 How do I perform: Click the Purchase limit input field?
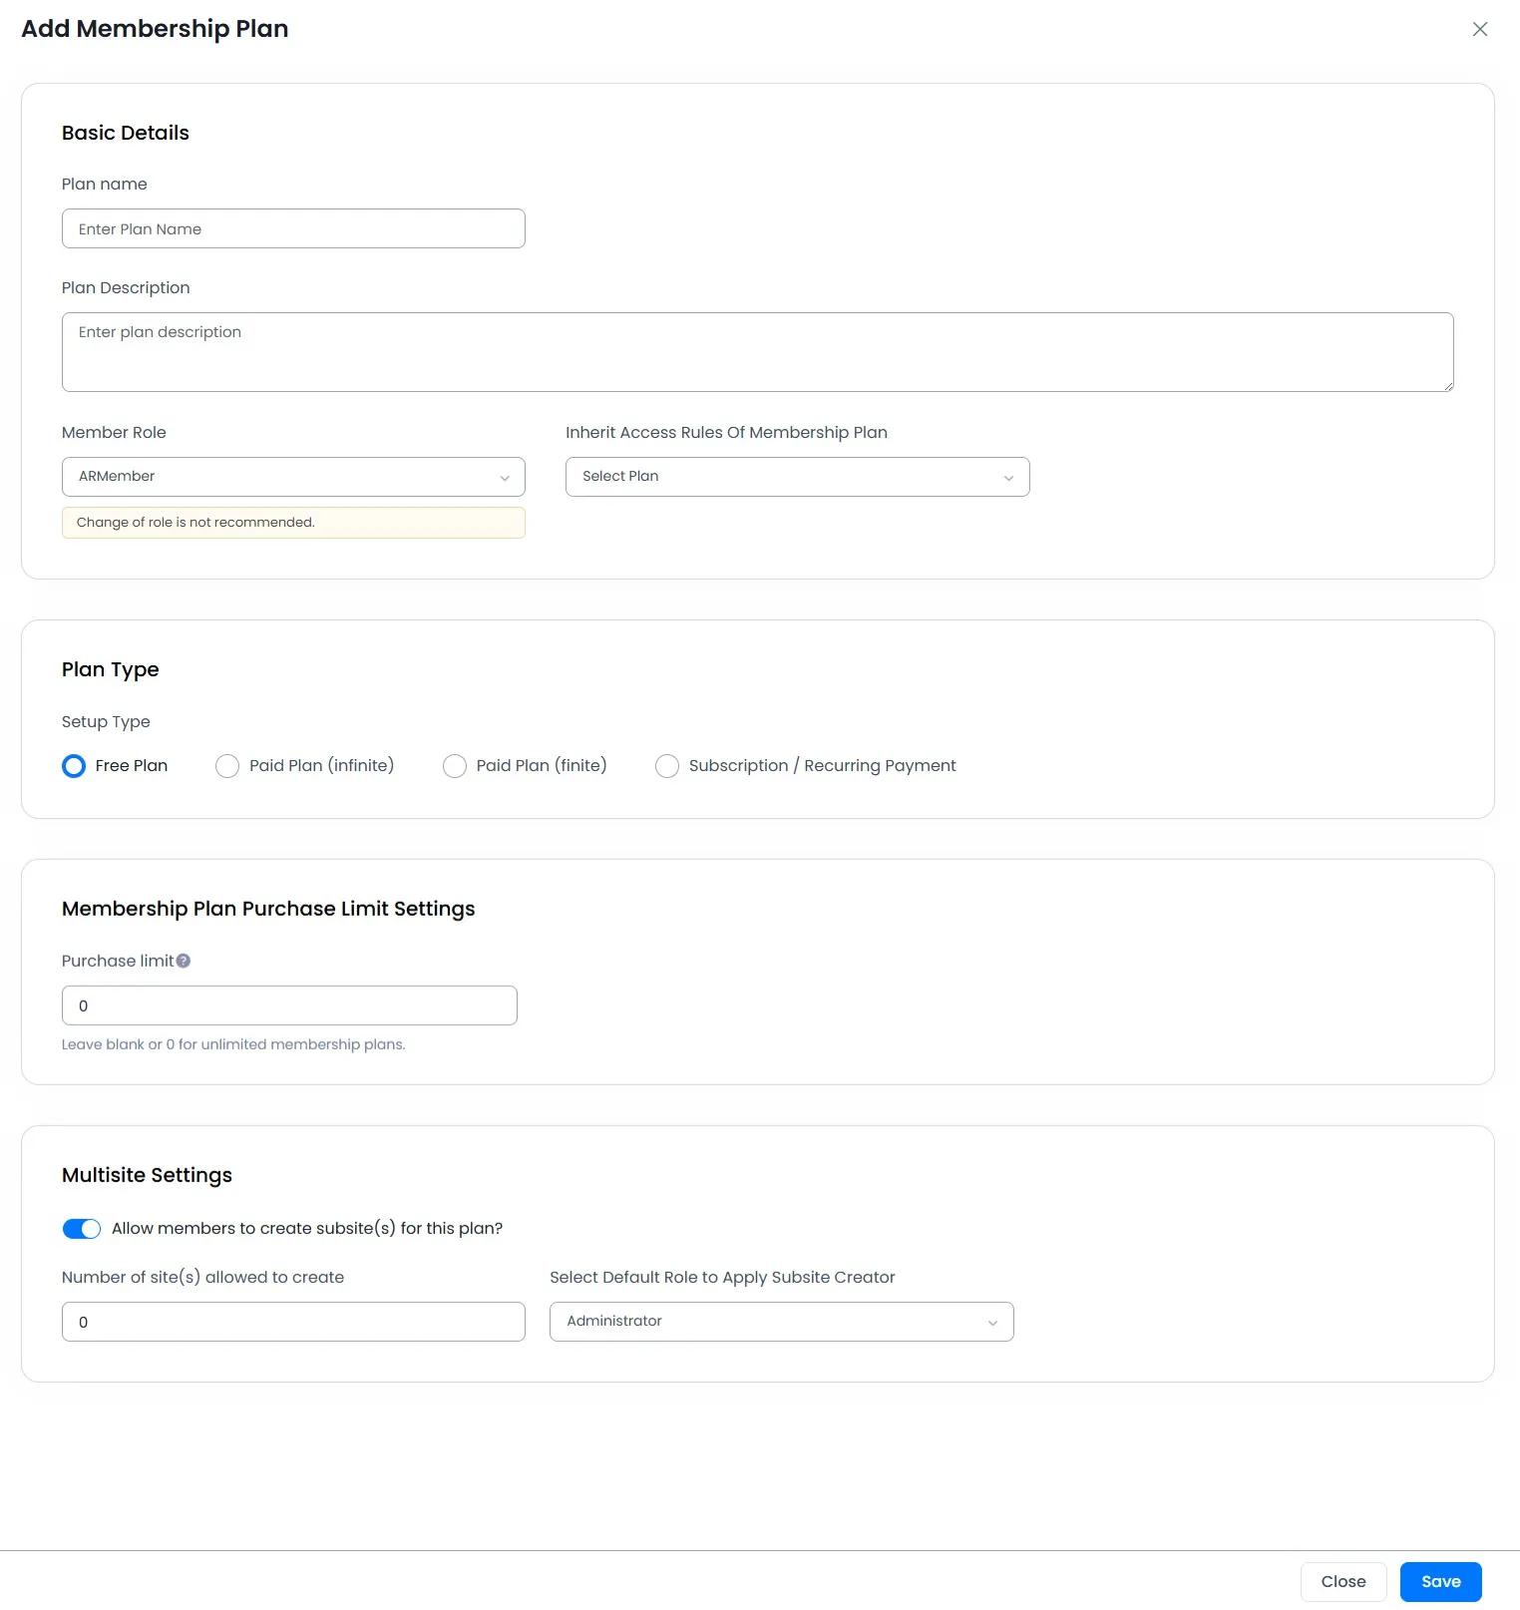point(289,1006)
